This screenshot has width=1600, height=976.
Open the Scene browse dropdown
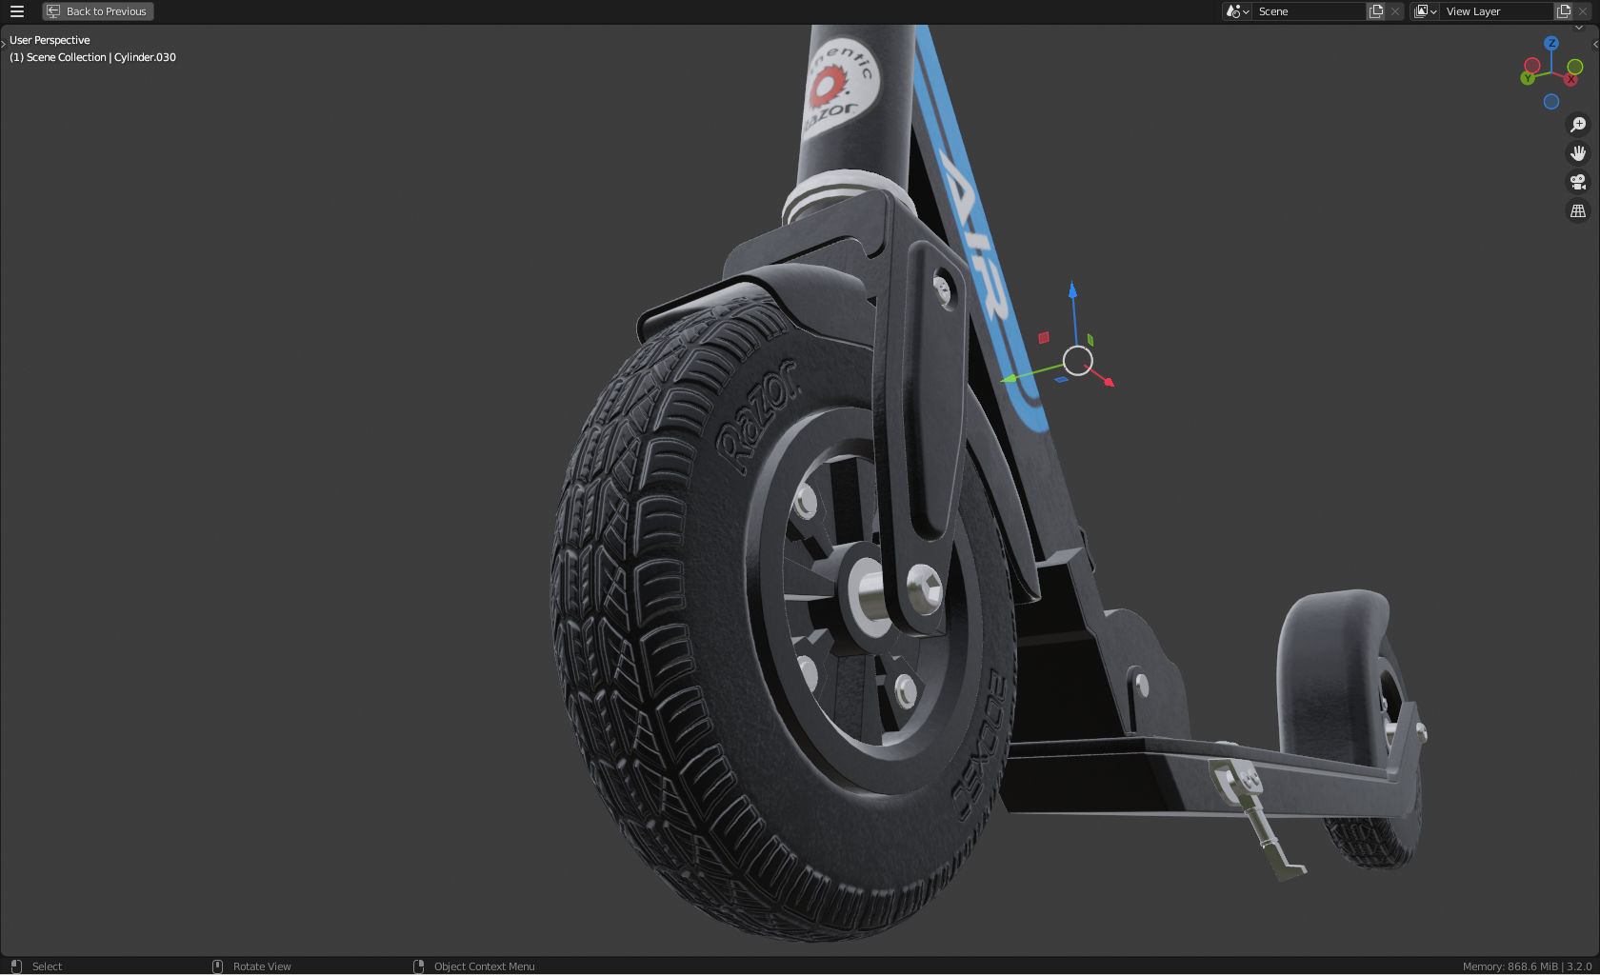[1238, 11]
